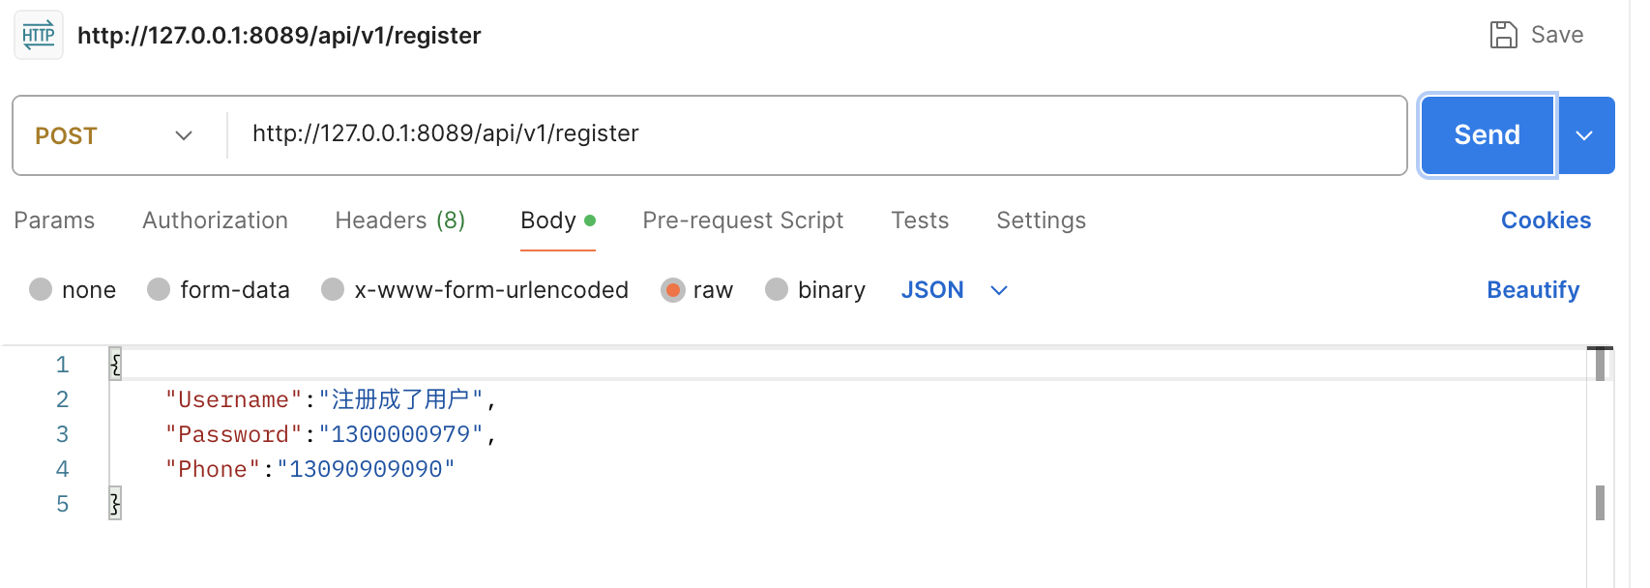Image resolution: width=1650 pixels, height=588 pixels.
Task: Select the form-data radio option
Action: click(x=159, y=290)
